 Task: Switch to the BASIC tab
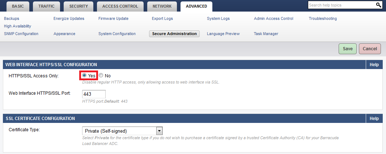[18, 7]
